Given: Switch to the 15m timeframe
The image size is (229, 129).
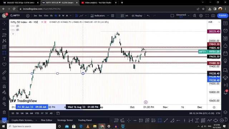Looking at the screenshot, I should point(46,16).
